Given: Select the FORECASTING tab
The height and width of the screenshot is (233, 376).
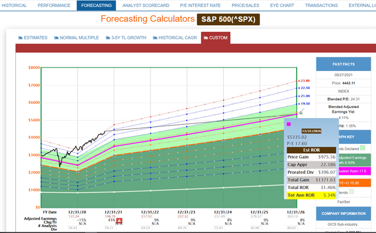Looking at the screenshot, I should tap(96, 5).
